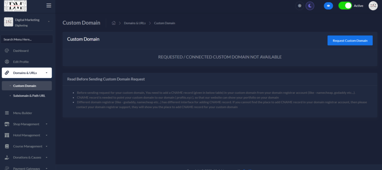The image size is (382, 170).
Task: Expand Hotel Management dropdown arrow
Action: 47,135
